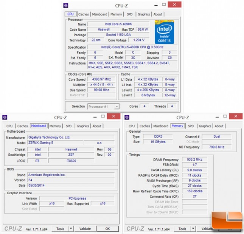
Task: Click the DRAM Frequency value 933.2 MHz
Action: pos(194,160)
